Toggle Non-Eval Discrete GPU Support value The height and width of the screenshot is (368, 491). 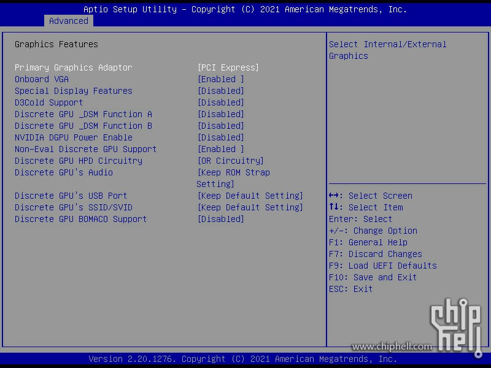point(221,149)
